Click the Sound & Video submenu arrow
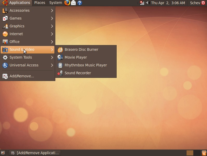Viewport: 207px width, 156px height. (52, 50)
